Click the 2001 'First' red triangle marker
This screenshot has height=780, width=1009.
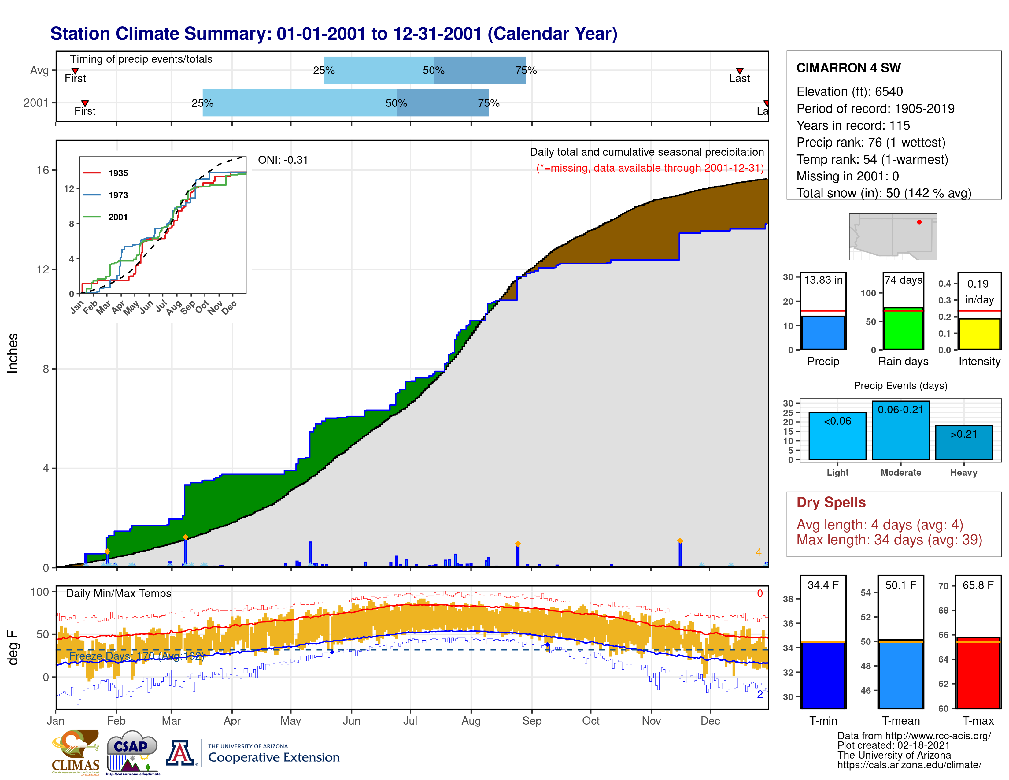[x=85, y=103]
